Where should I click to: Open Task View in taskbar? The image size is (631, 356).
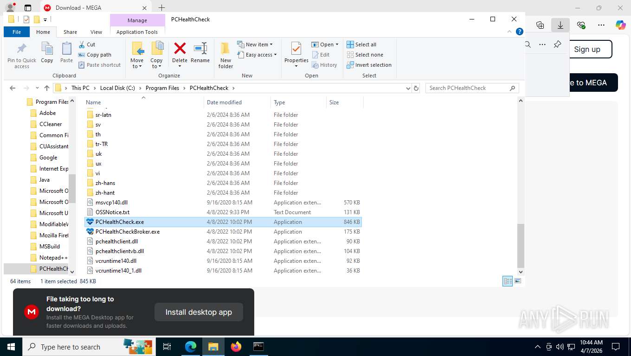click(167, 346)
